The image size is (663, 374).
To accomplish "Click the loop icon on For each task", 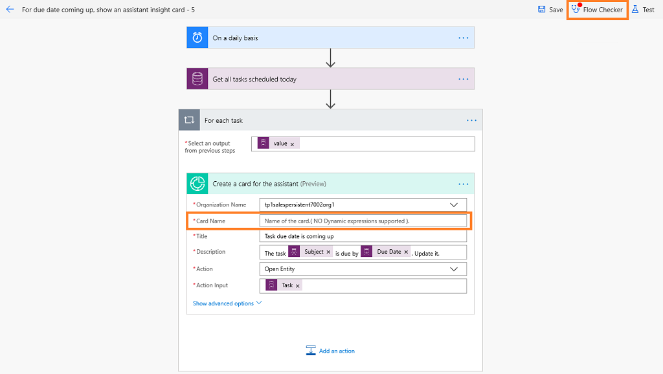I will [189, 120].
